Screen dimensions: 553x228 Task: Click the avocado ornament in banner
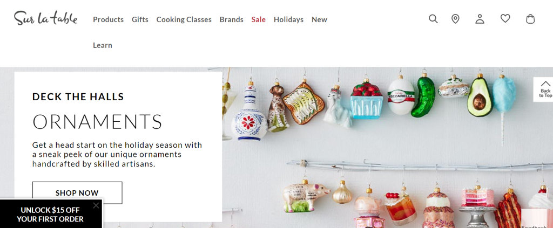pos(478,96)
